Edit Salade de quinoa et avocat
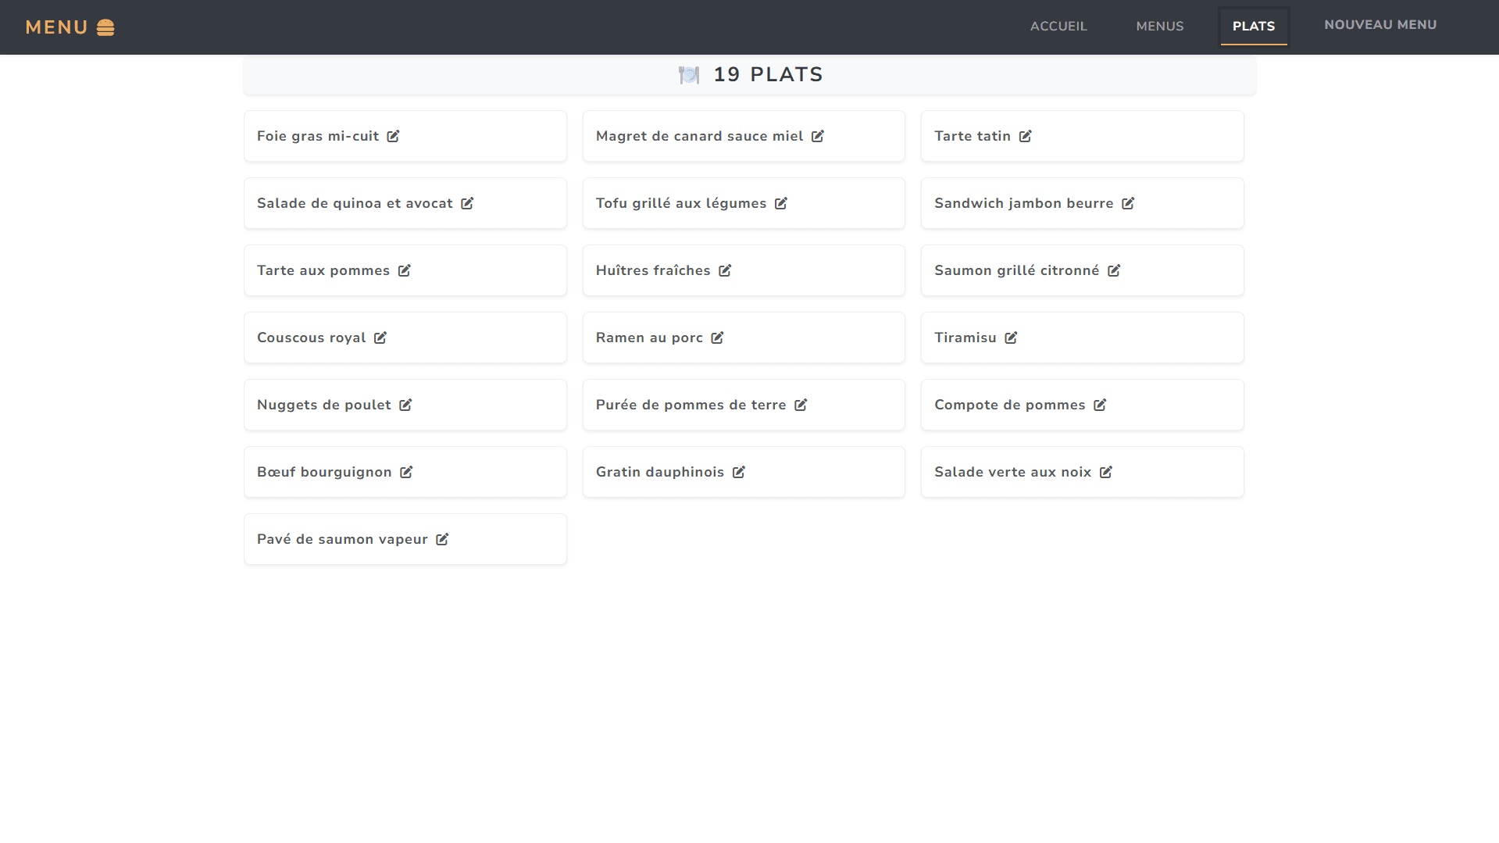Screen dimensions: 1499x843 [467, 203]
